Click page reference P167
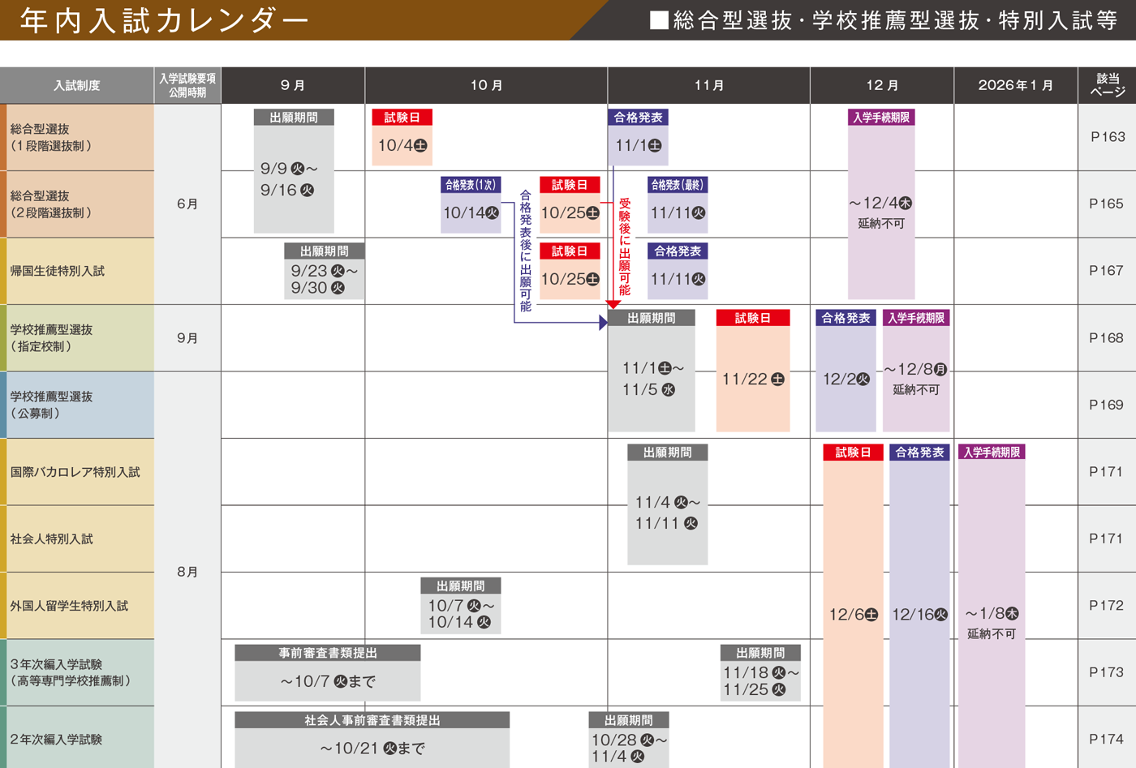Viewport: 1136px width, 768px height. pyautogui.click(x=1107, y=271)
